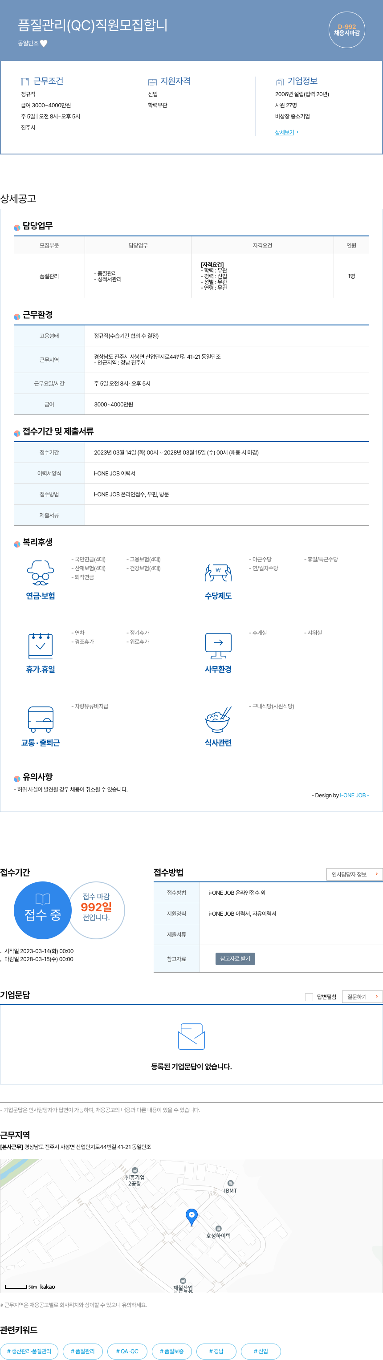
Task: Click the 담당업무 section bullet icon
Action: (x=17, y=227)
